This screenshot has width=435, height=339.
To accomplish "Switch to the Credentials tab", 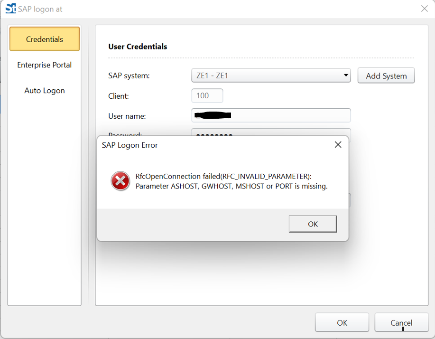I will [45, 39].
